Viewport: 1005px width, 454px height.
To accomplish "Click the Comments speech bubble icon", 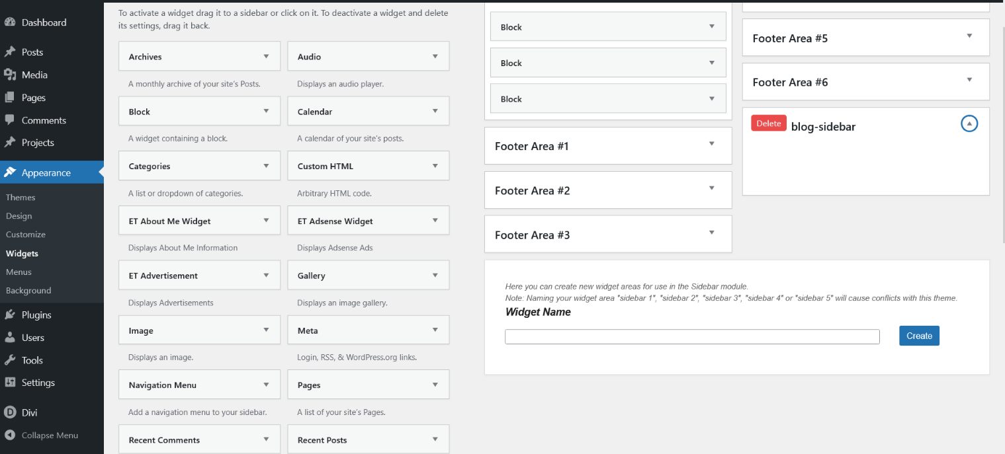I will point(10,120).
